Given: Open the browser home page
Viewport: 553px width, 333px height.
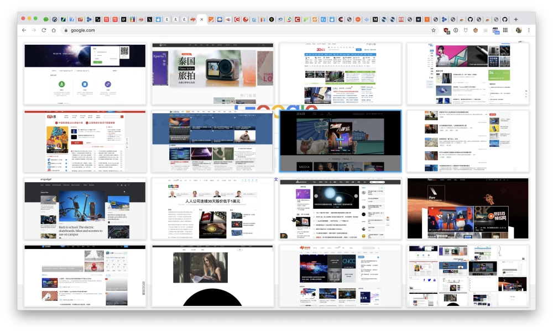Looking at the screenshot, I should click(x=54, y=30).
